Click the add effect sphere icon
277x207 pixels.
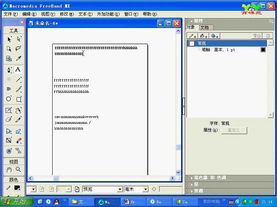point(214,36)
